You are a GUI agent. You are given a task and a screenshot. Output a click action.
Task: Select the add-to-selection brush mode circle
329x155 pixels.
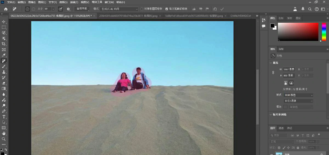pos(27,9)
